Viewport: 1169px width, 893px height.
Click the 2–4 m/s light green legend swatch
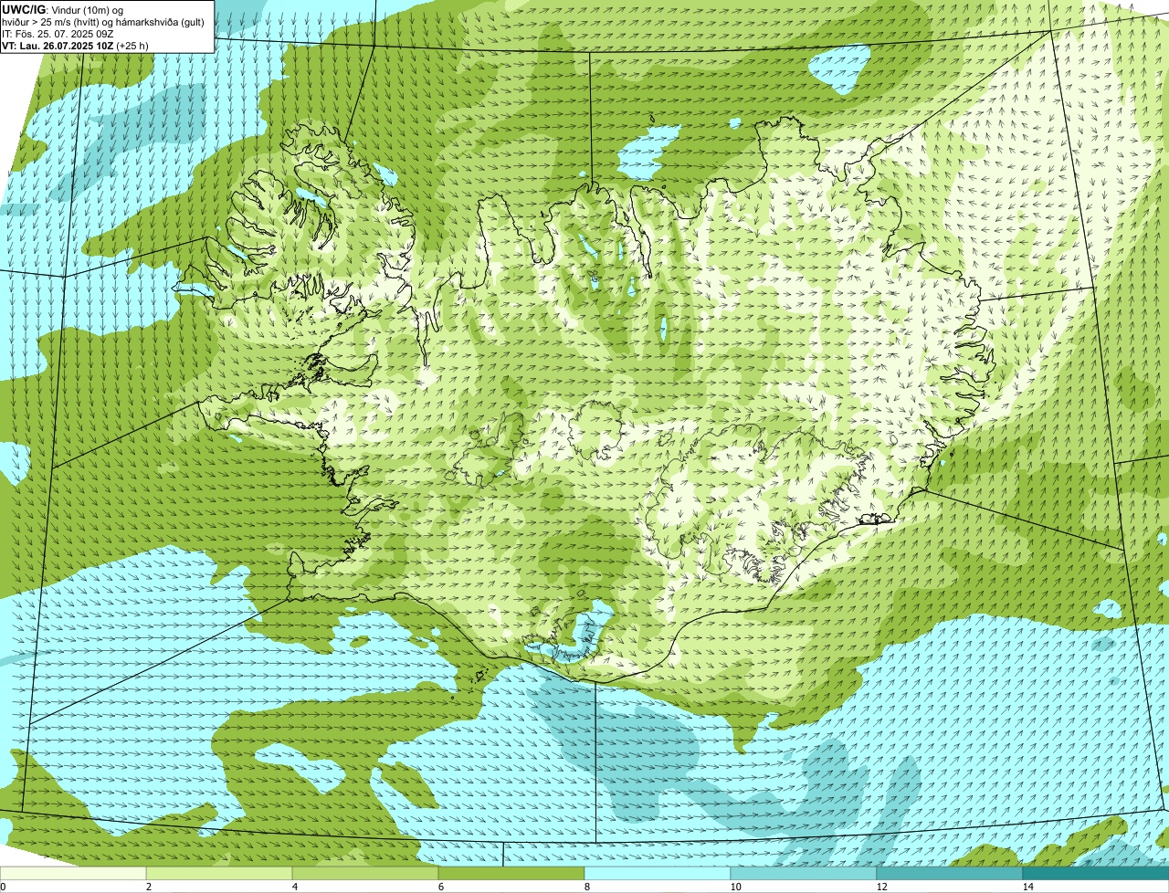pos(219,874)
